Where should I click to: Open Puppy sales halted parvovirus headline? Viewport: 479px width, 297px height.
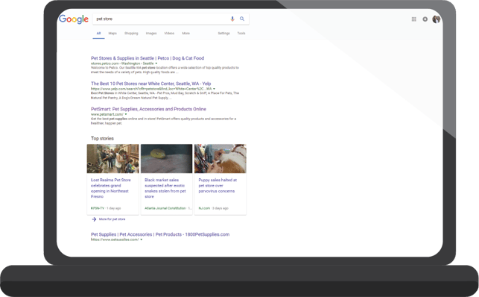[218, 185]
